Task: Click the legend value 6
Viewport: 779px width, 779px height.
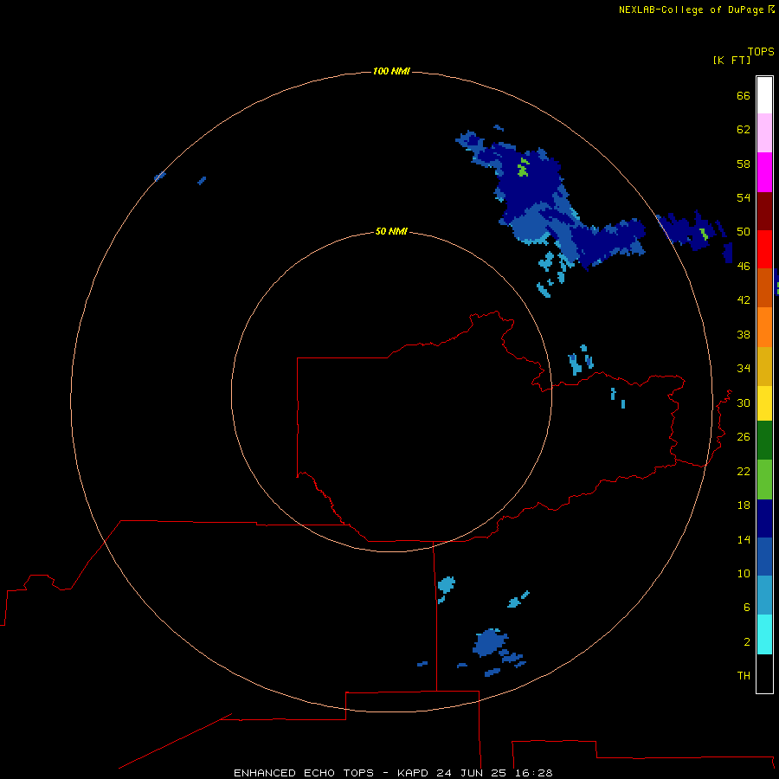Action: point(747,607)
